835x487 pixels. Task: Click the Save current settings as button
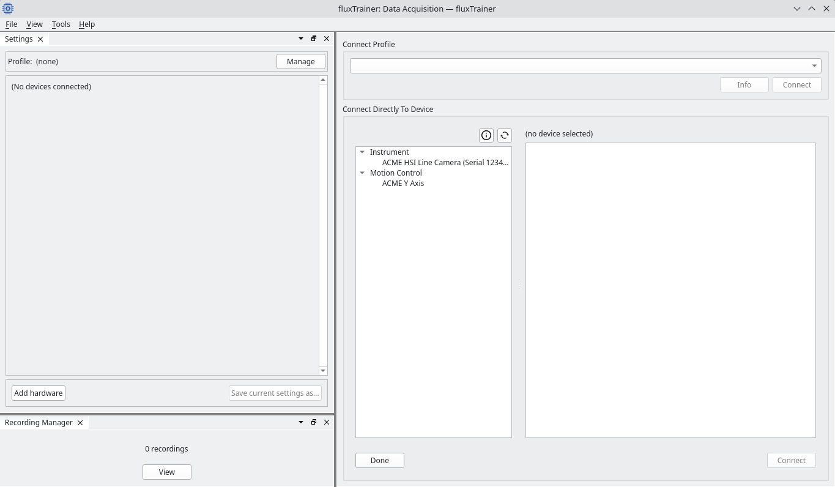click(275, 393)
